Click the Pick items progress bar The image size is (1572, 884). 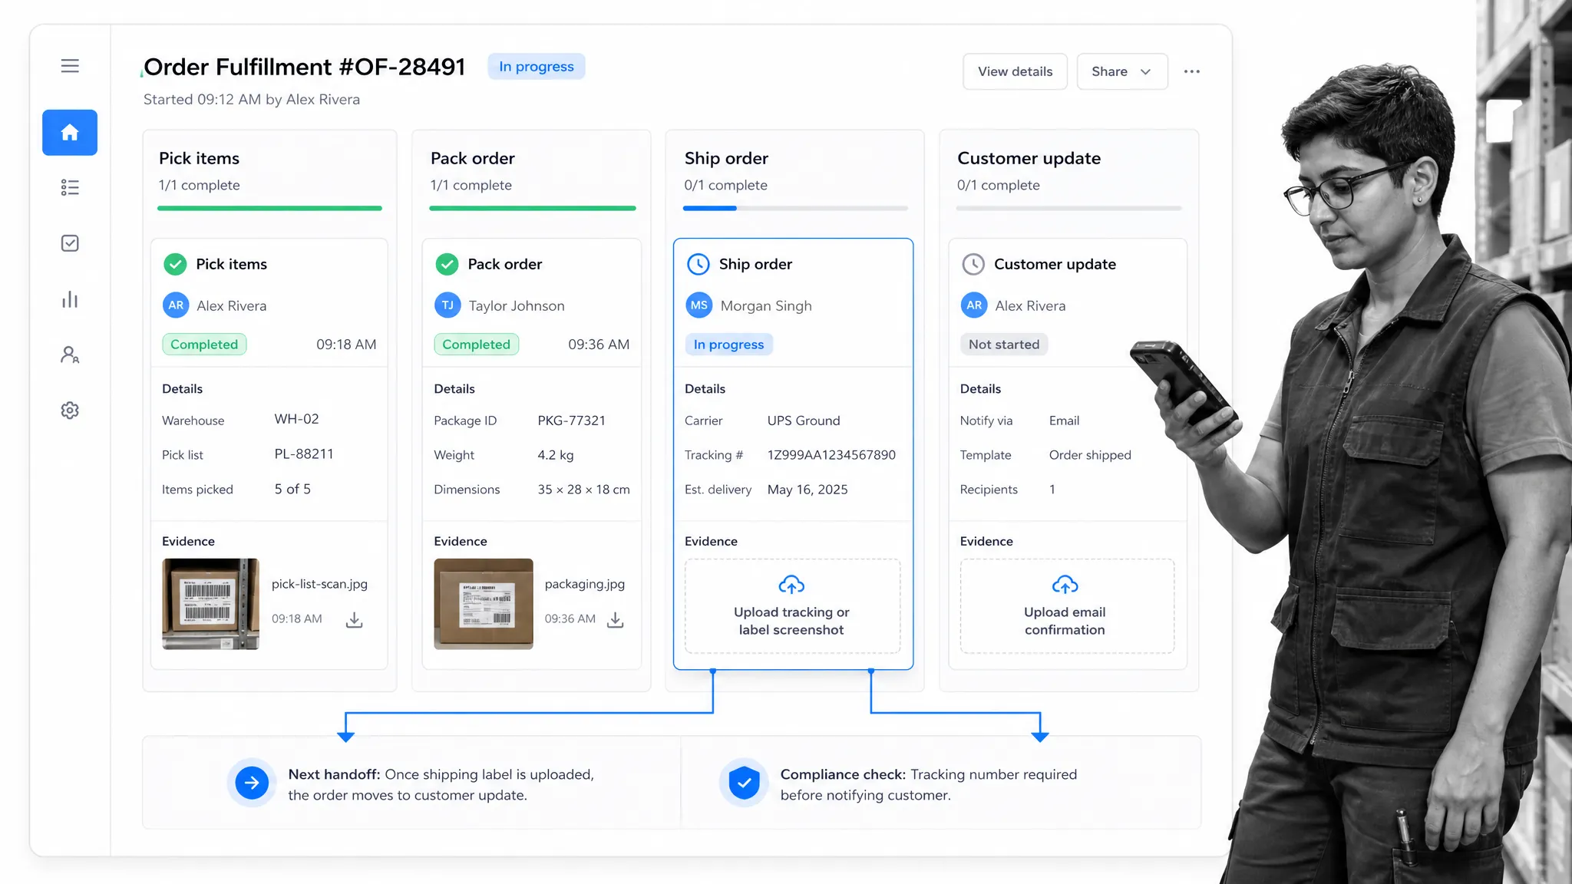click(269, 208)
